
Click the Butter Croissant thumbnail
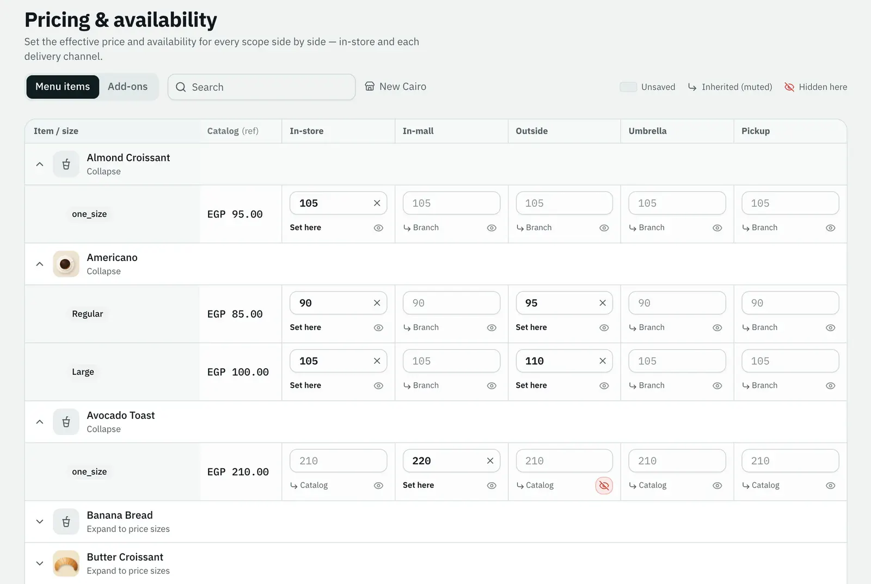[x=66, y=564]
